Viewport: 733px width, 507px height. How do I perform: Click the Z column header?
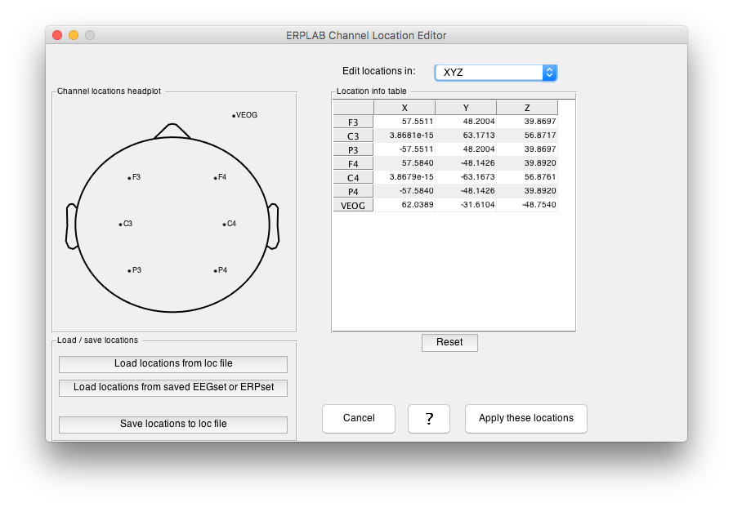[527, 108]
